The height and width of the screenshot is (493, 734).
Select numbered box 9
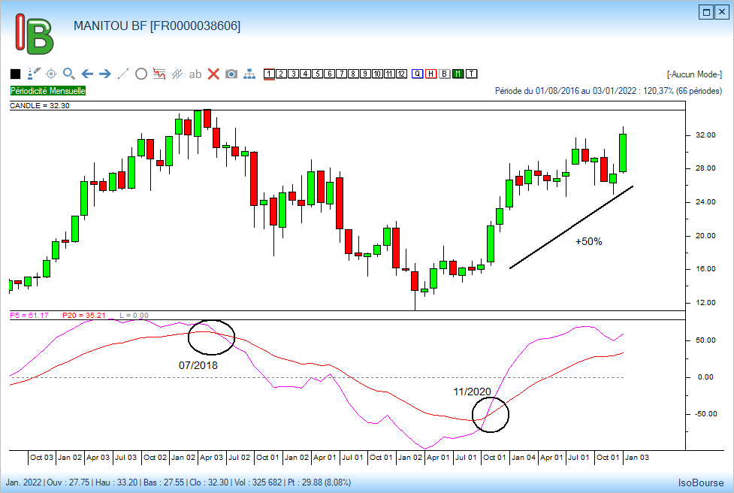pyautogui.click(x=366, y=74)
